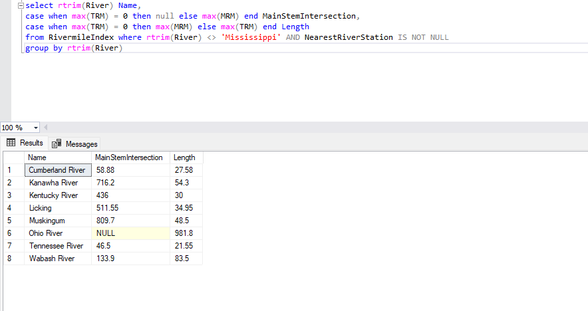
Task: Select the Kanawha River cell
Action: tap(58, 183)
